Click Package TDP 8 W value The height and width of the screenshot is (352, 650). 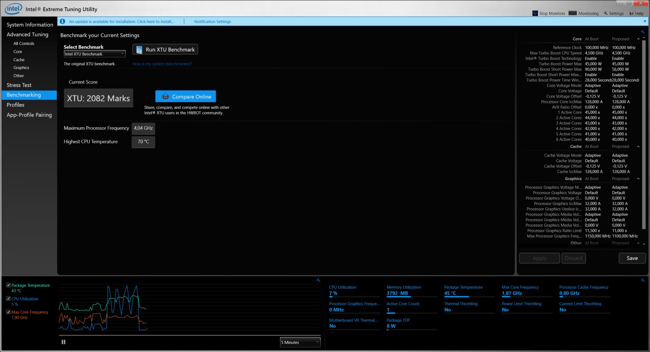point(391,326)
